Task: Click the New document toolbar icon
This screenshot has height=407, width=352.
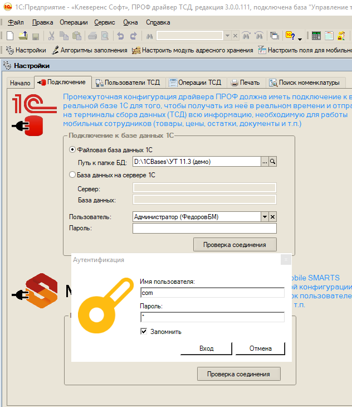Action: [x=10, y=36]
